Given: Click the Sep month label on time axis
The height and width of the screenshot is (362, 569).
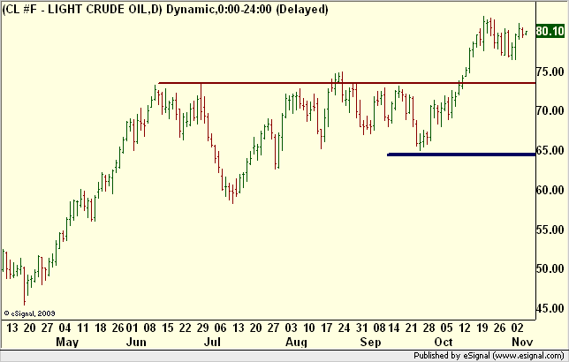Looking at the screenshot, I should click(370, 342).
